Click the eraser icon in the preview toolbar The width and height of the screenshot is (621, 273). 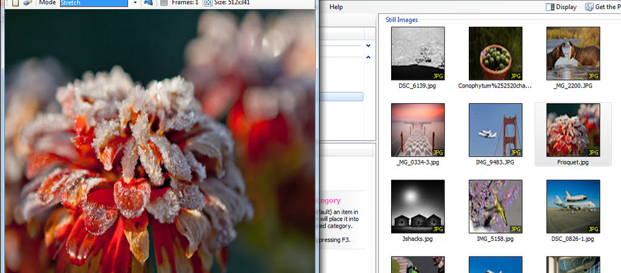pos(27,2)
